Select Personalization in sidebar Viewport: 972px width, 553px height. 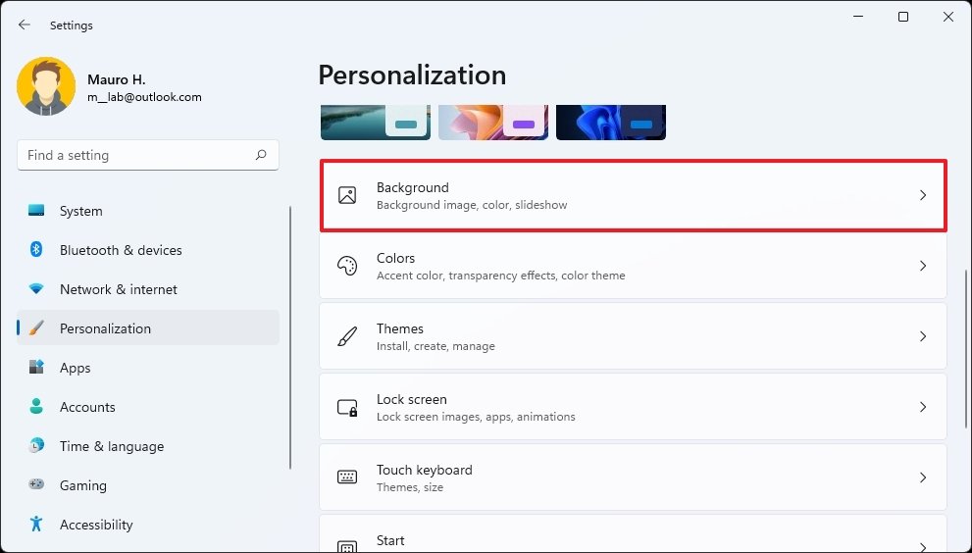tap(148, 327)
